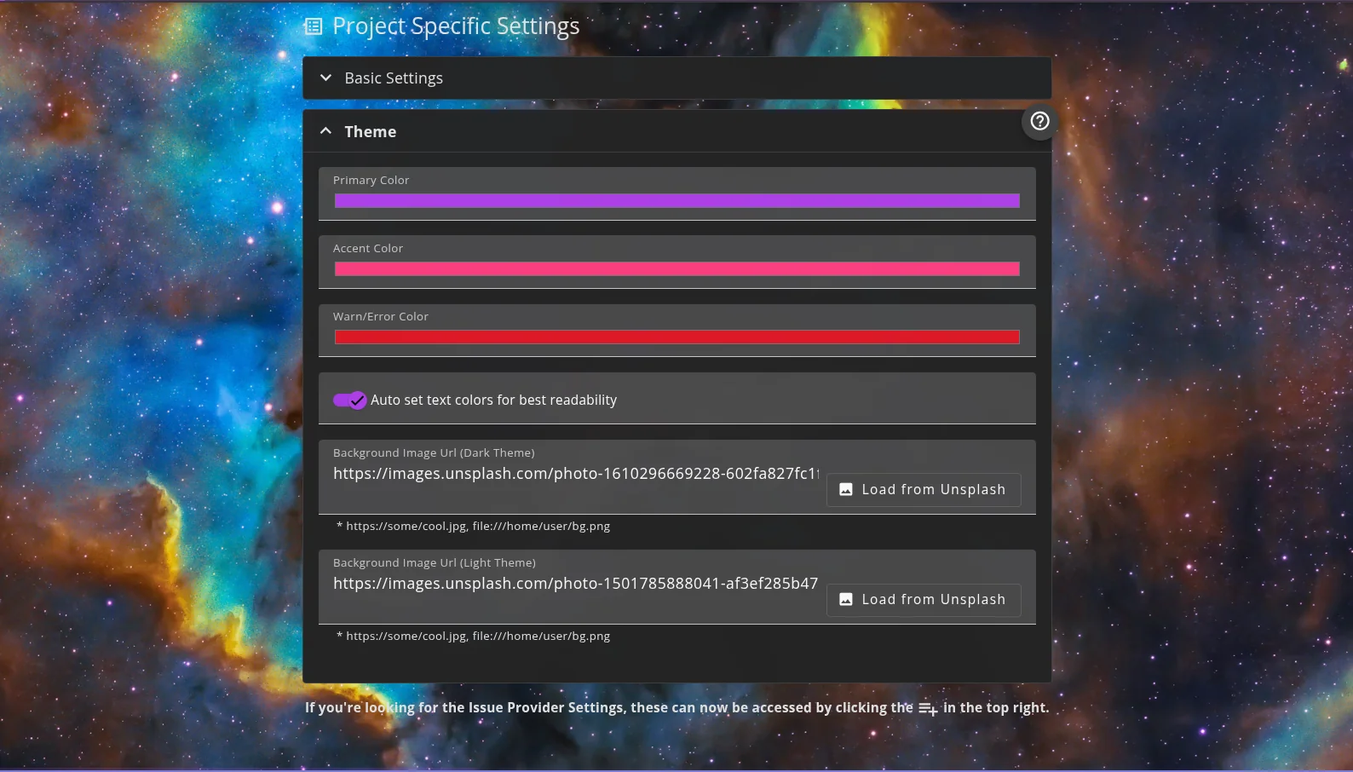Collapse the Theme section chevron
The image size is (1353, 772).
(x=325, y=131)
